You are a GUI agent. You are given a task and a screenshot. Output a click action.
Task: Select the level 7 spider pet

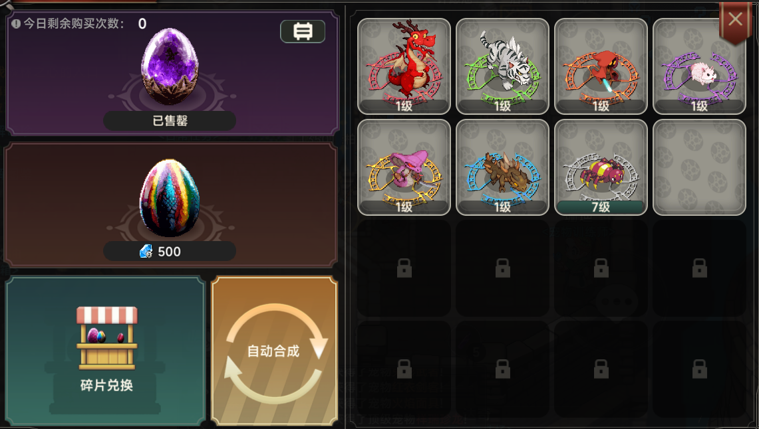pos(601,167)
